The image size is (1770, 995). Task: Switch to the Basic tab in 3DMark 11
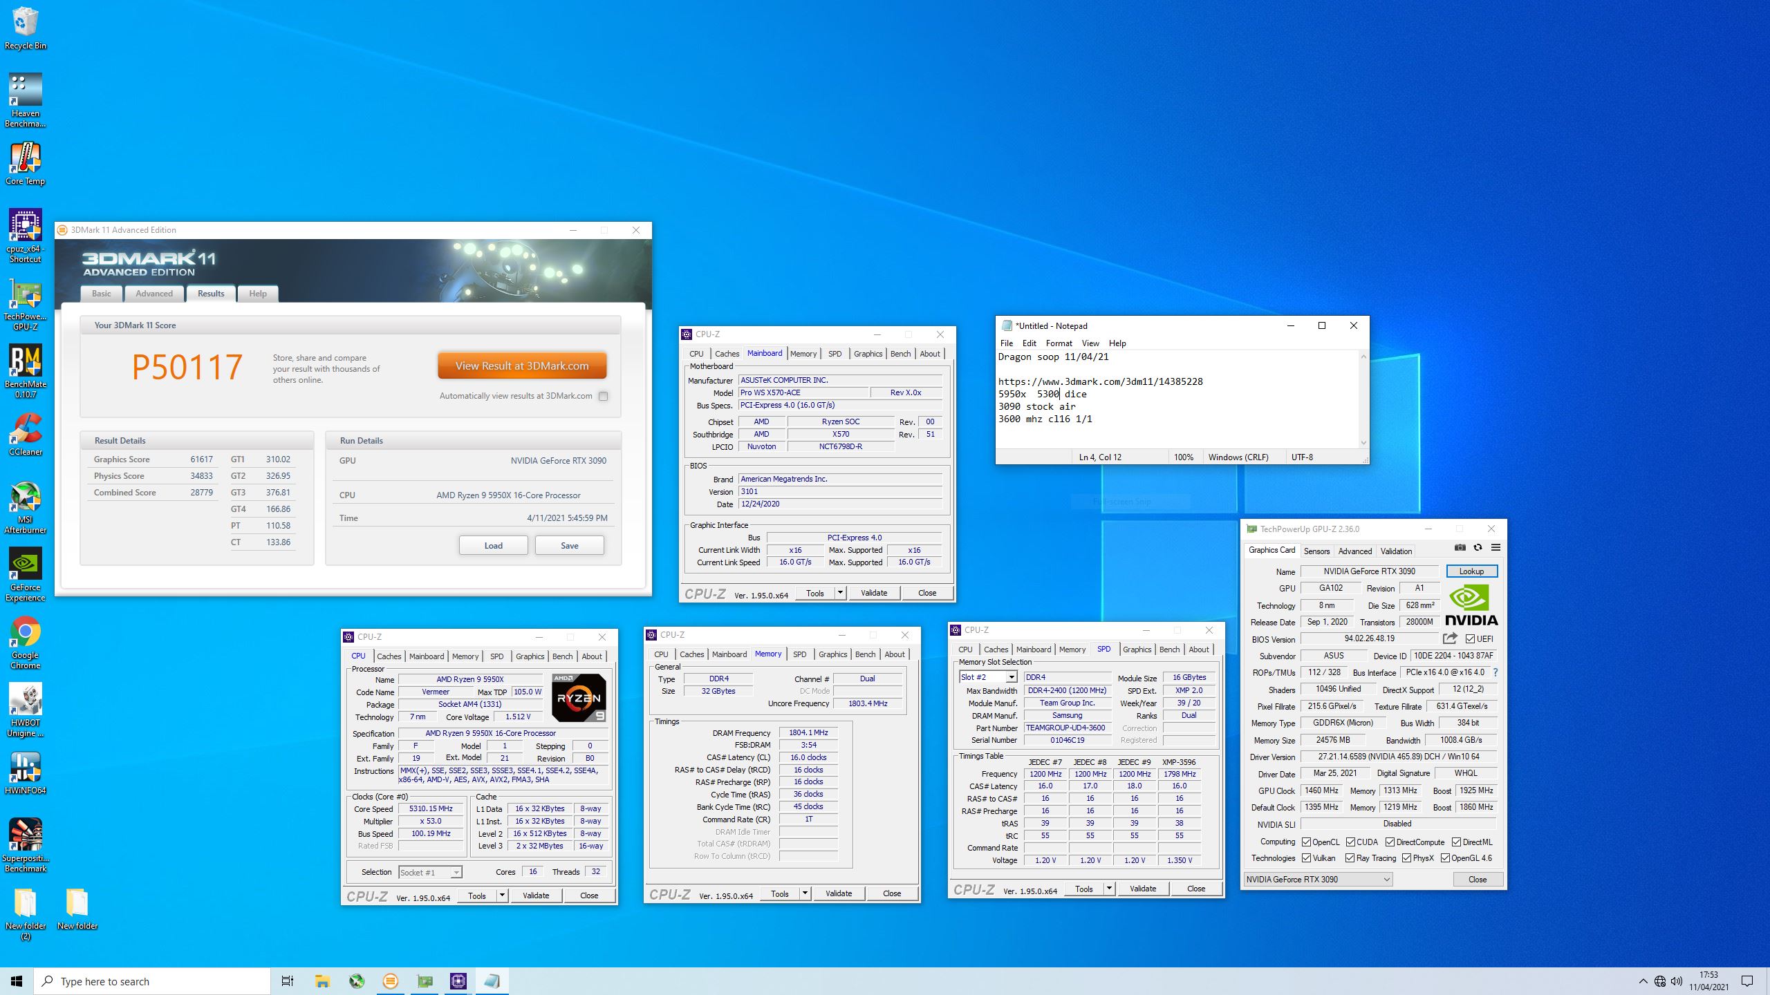pos(101,294)
